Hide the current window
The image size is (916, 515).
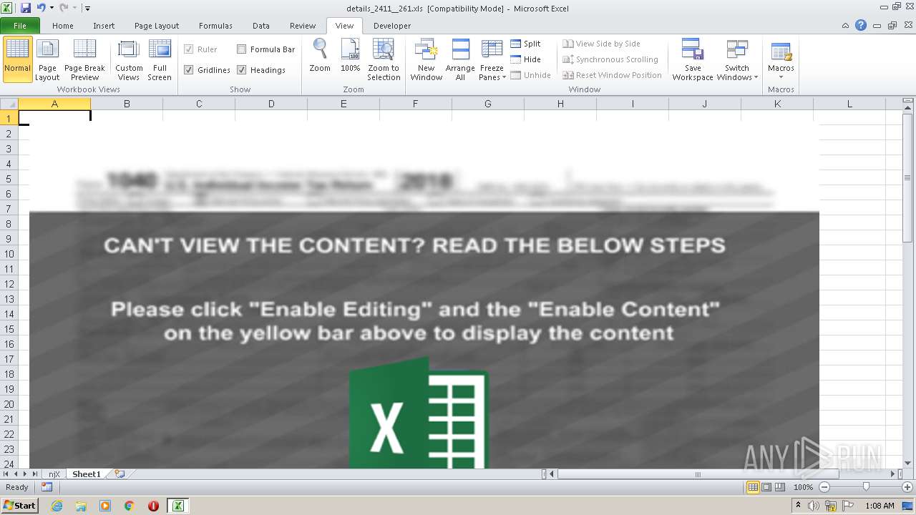point(526,59)
